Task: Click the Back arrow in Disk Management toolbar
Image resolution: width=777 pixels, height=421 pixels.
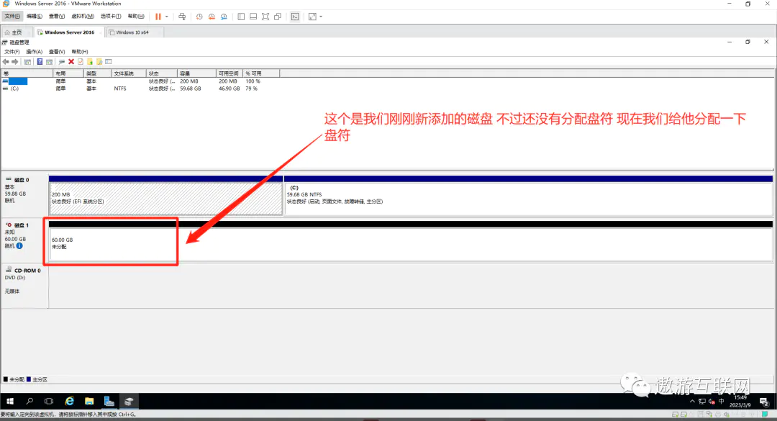Action: 6,62
